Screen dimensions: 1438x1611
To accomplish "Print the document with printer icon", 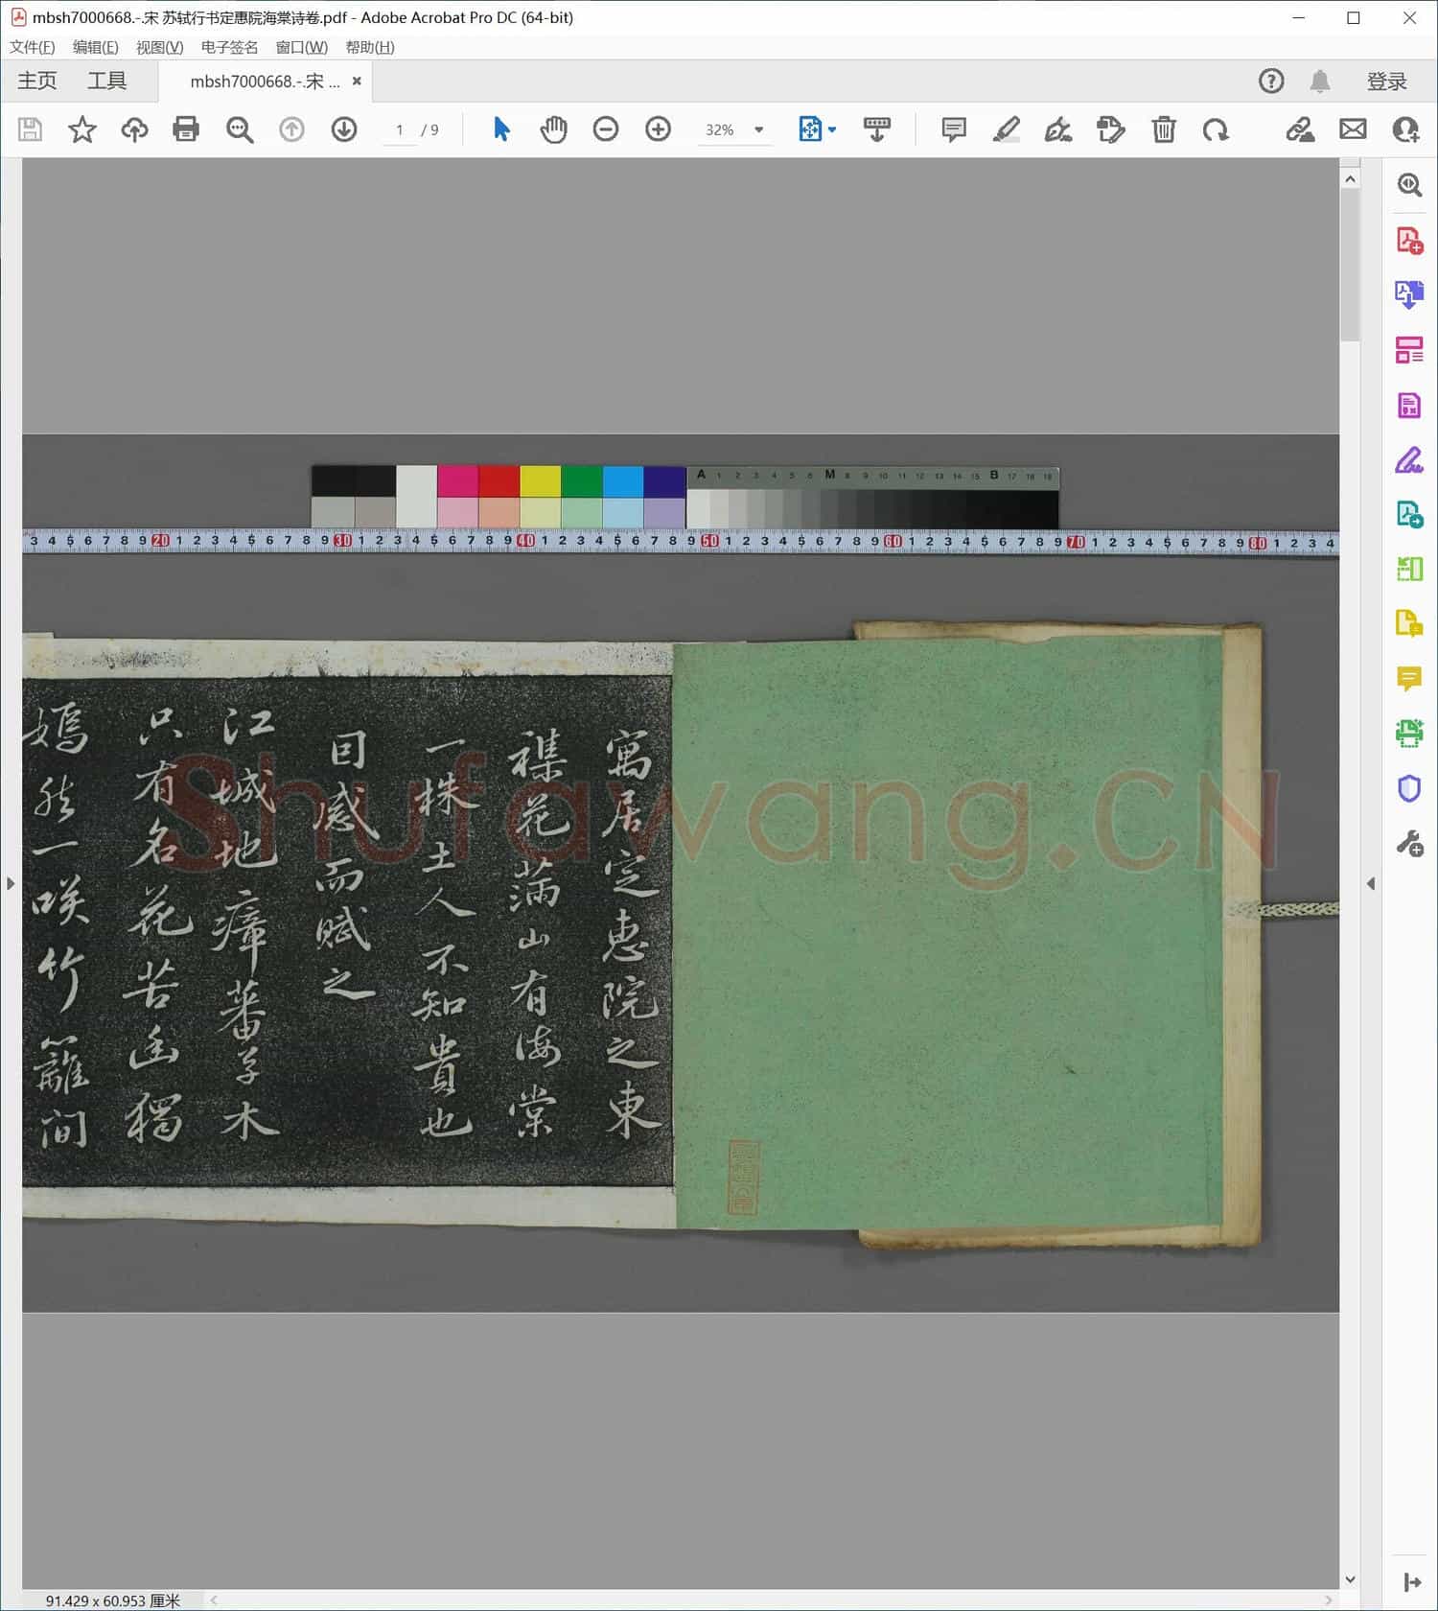I will click(186, 129).
